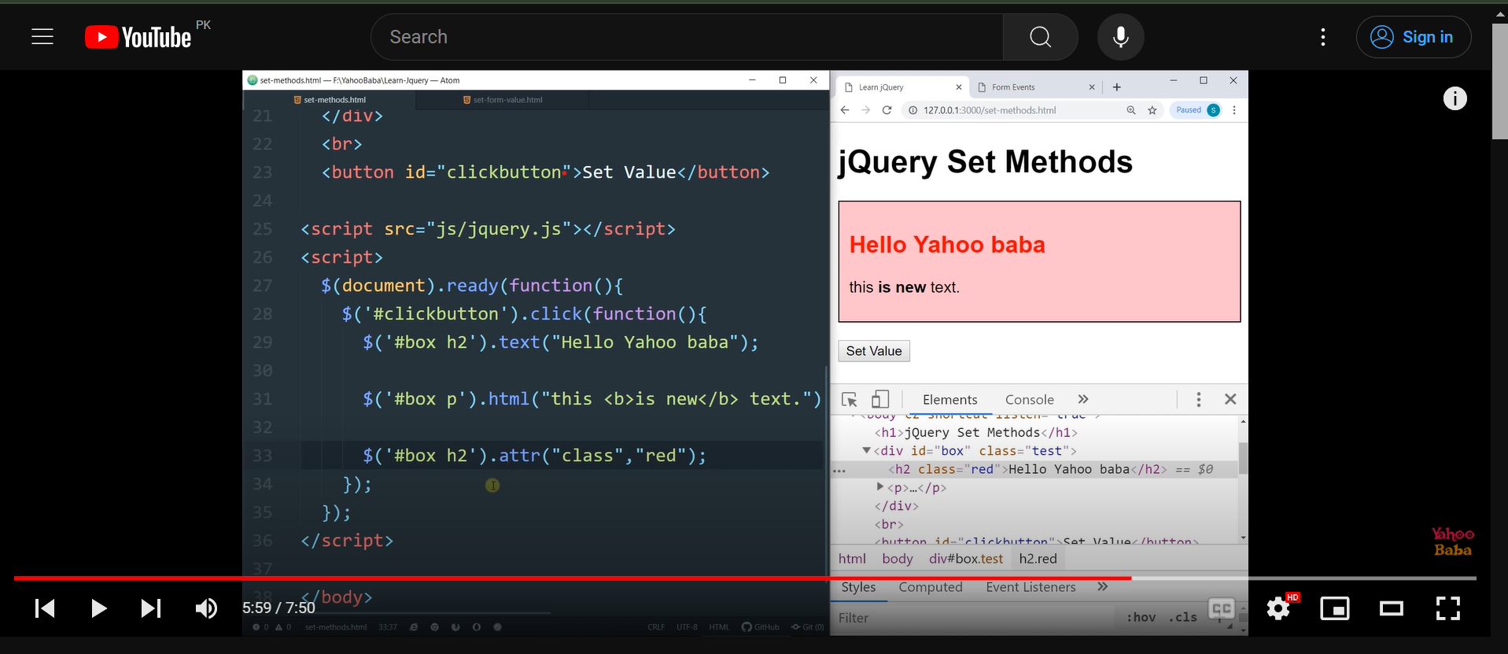The width and height of the screenshot is (1508, 654).
Task: Click the page vertical scrollbar thumb
Action: pos(1499,83)
